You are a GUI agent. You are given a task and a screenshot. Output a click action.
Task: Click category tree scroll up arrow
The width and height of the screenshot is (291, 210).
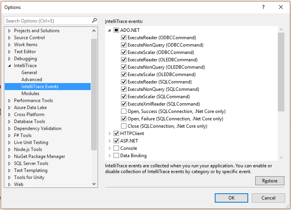click(94, 31)
